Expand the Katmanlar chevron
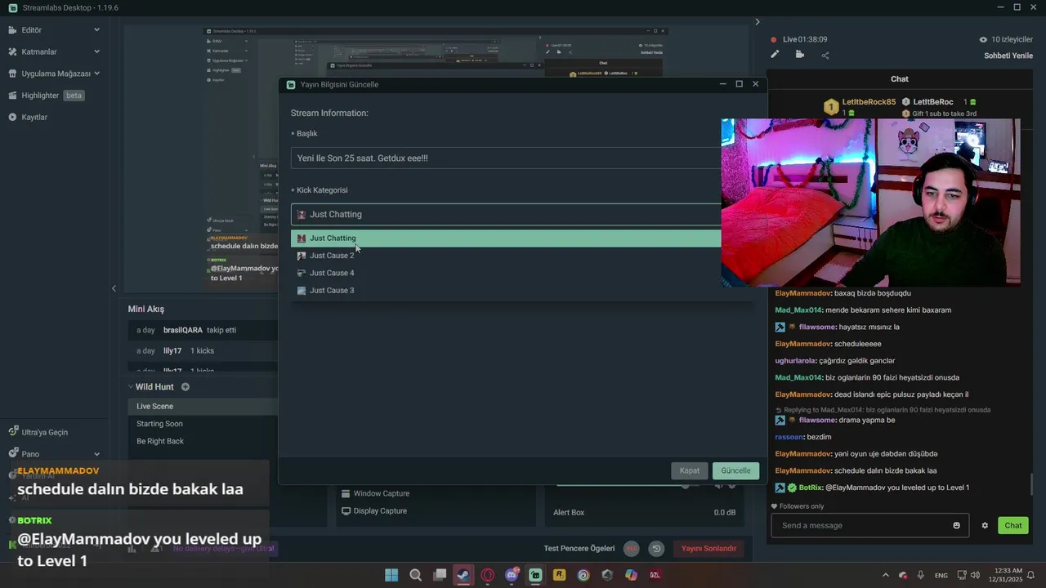 pyautogui.click(x=96, y=51)
